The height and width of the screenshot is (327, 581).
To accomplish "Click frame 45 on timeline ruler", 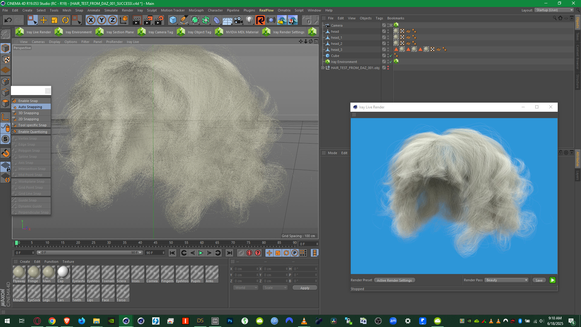I will click(x=155, y=243).
